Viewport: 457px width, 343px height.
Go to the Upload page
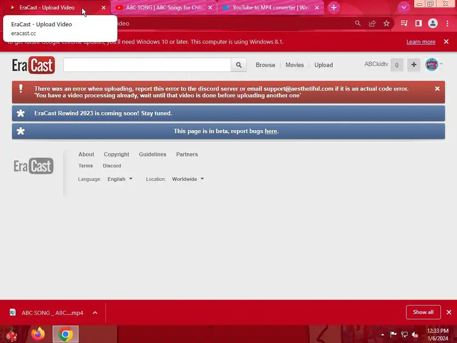click(323, 65)
